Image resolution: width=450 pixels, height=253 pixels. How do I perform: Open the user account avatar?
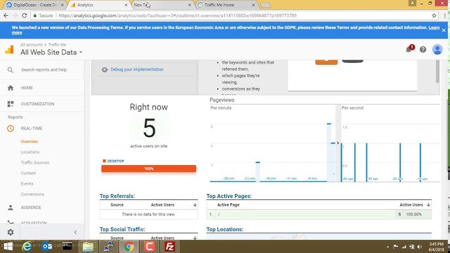coord(438,49)
